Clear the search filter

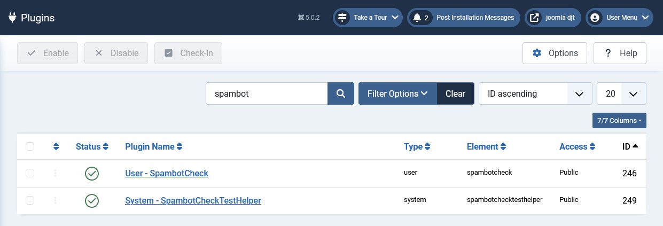(455, 93)
